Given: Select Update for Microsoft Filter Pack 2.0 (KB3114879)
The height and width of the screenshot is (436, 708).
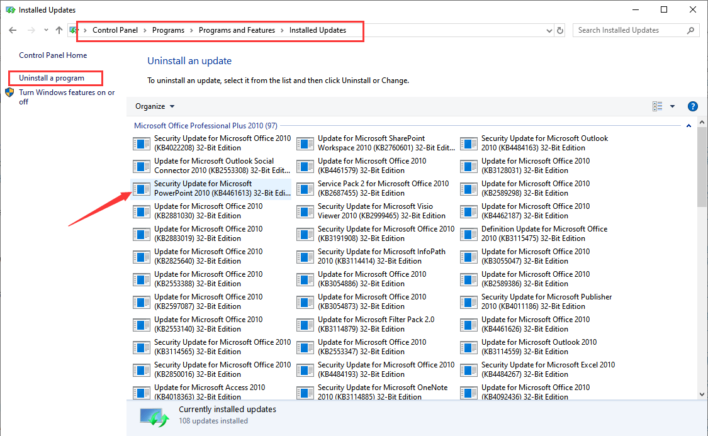Looking at the screenshot, I should [x=374, y=324].
